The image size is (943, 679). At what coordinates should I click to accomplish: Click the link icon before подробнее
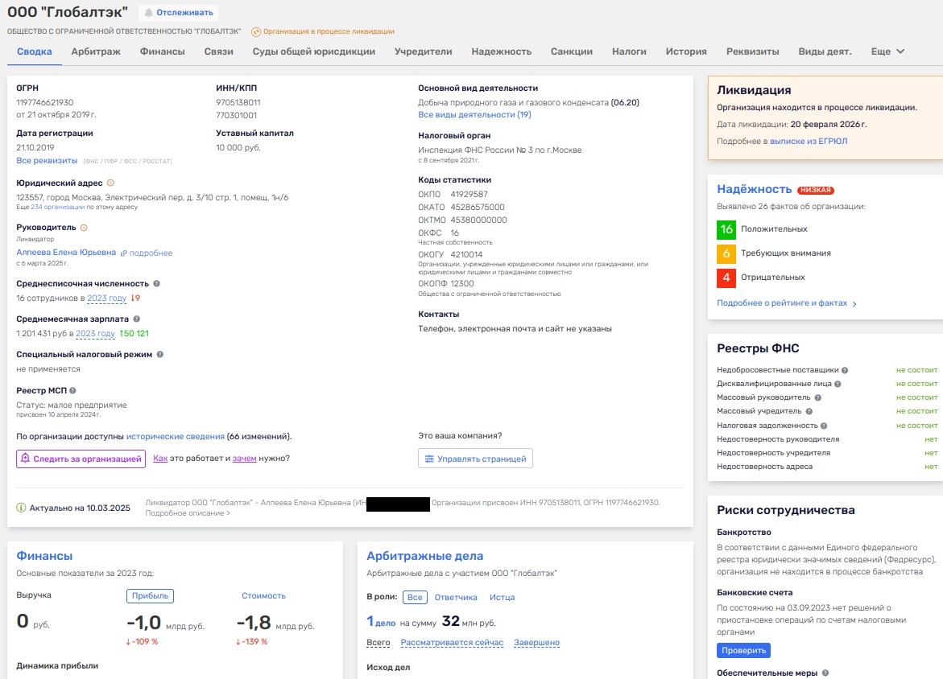point(124,253)
